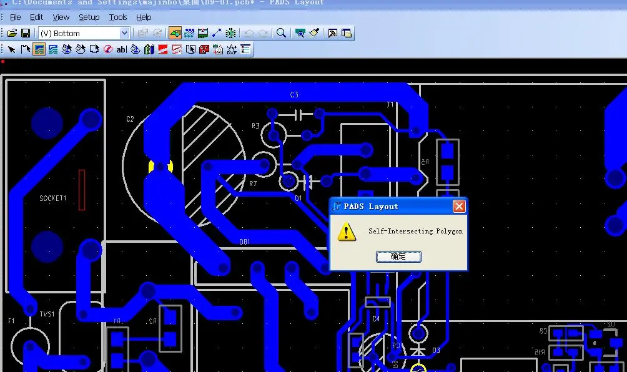Toggle the Dimensioning Toolbar icon
This screenshot has width=627, height=372.
tap(203, 33)
